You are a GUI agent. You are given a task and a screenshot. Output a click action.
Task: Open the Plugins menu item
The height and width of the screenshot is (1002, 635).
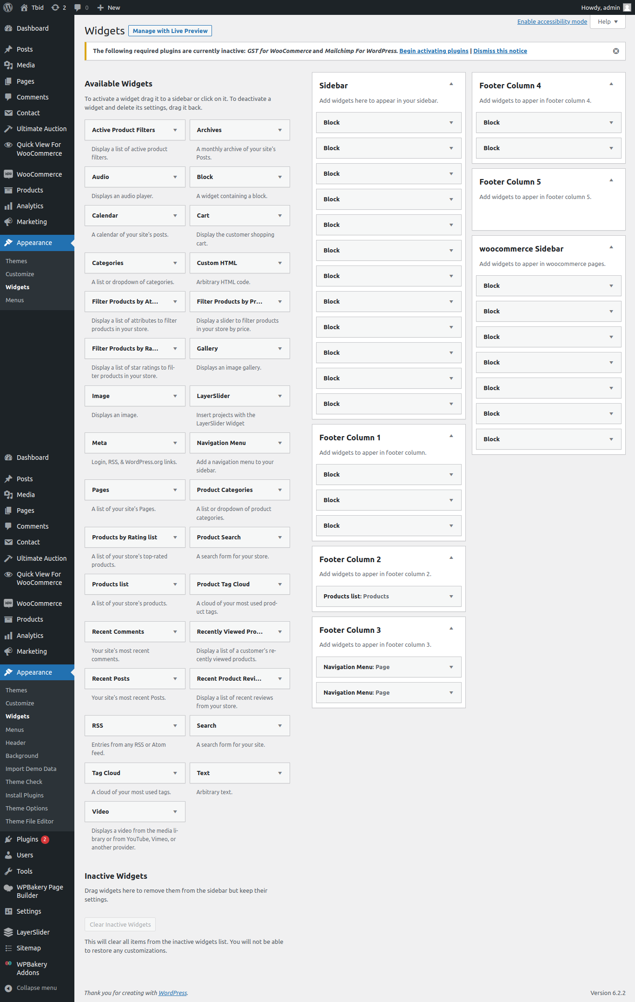pos(27,839)
